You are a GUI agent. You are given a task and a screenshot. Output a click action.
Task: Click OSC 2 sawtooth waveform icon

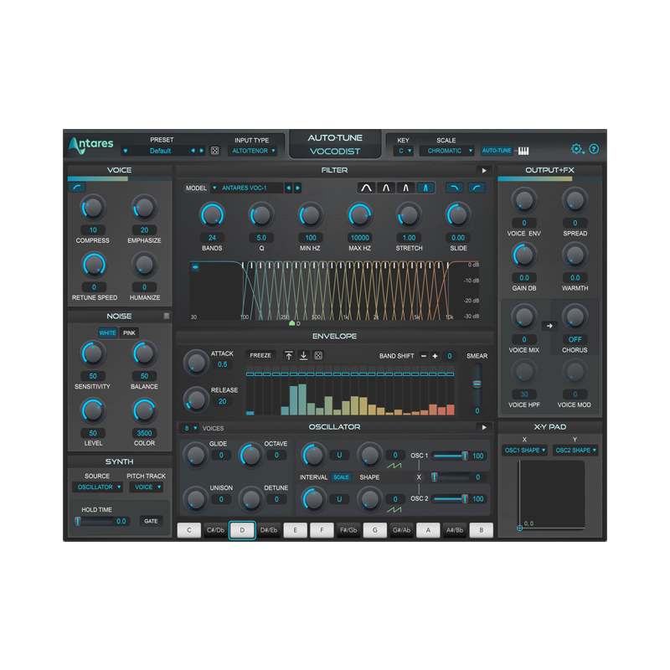[x=394, y=510]
